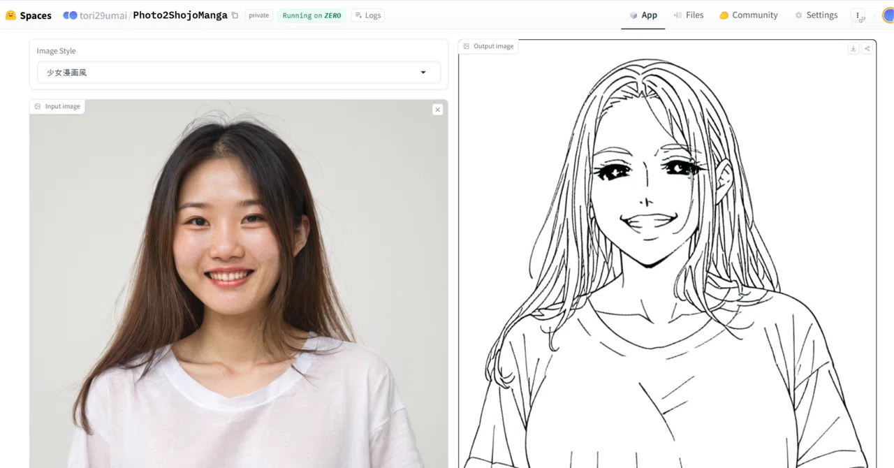Click the 少女漫画風 style selection field
Image resolution: width=894 pixels, height=468 pixels.
[x=239, y=73]
